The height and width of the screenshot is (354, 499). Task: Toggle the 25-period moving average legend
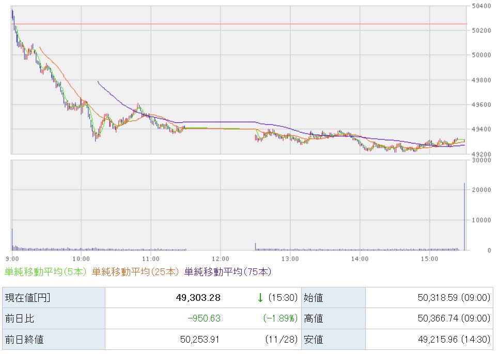coord(135,271)
